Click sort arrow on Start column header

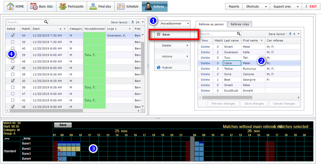point(61,29)
